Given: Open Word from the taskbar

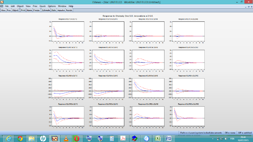Looking at the screenshot, I should point(169,138).
